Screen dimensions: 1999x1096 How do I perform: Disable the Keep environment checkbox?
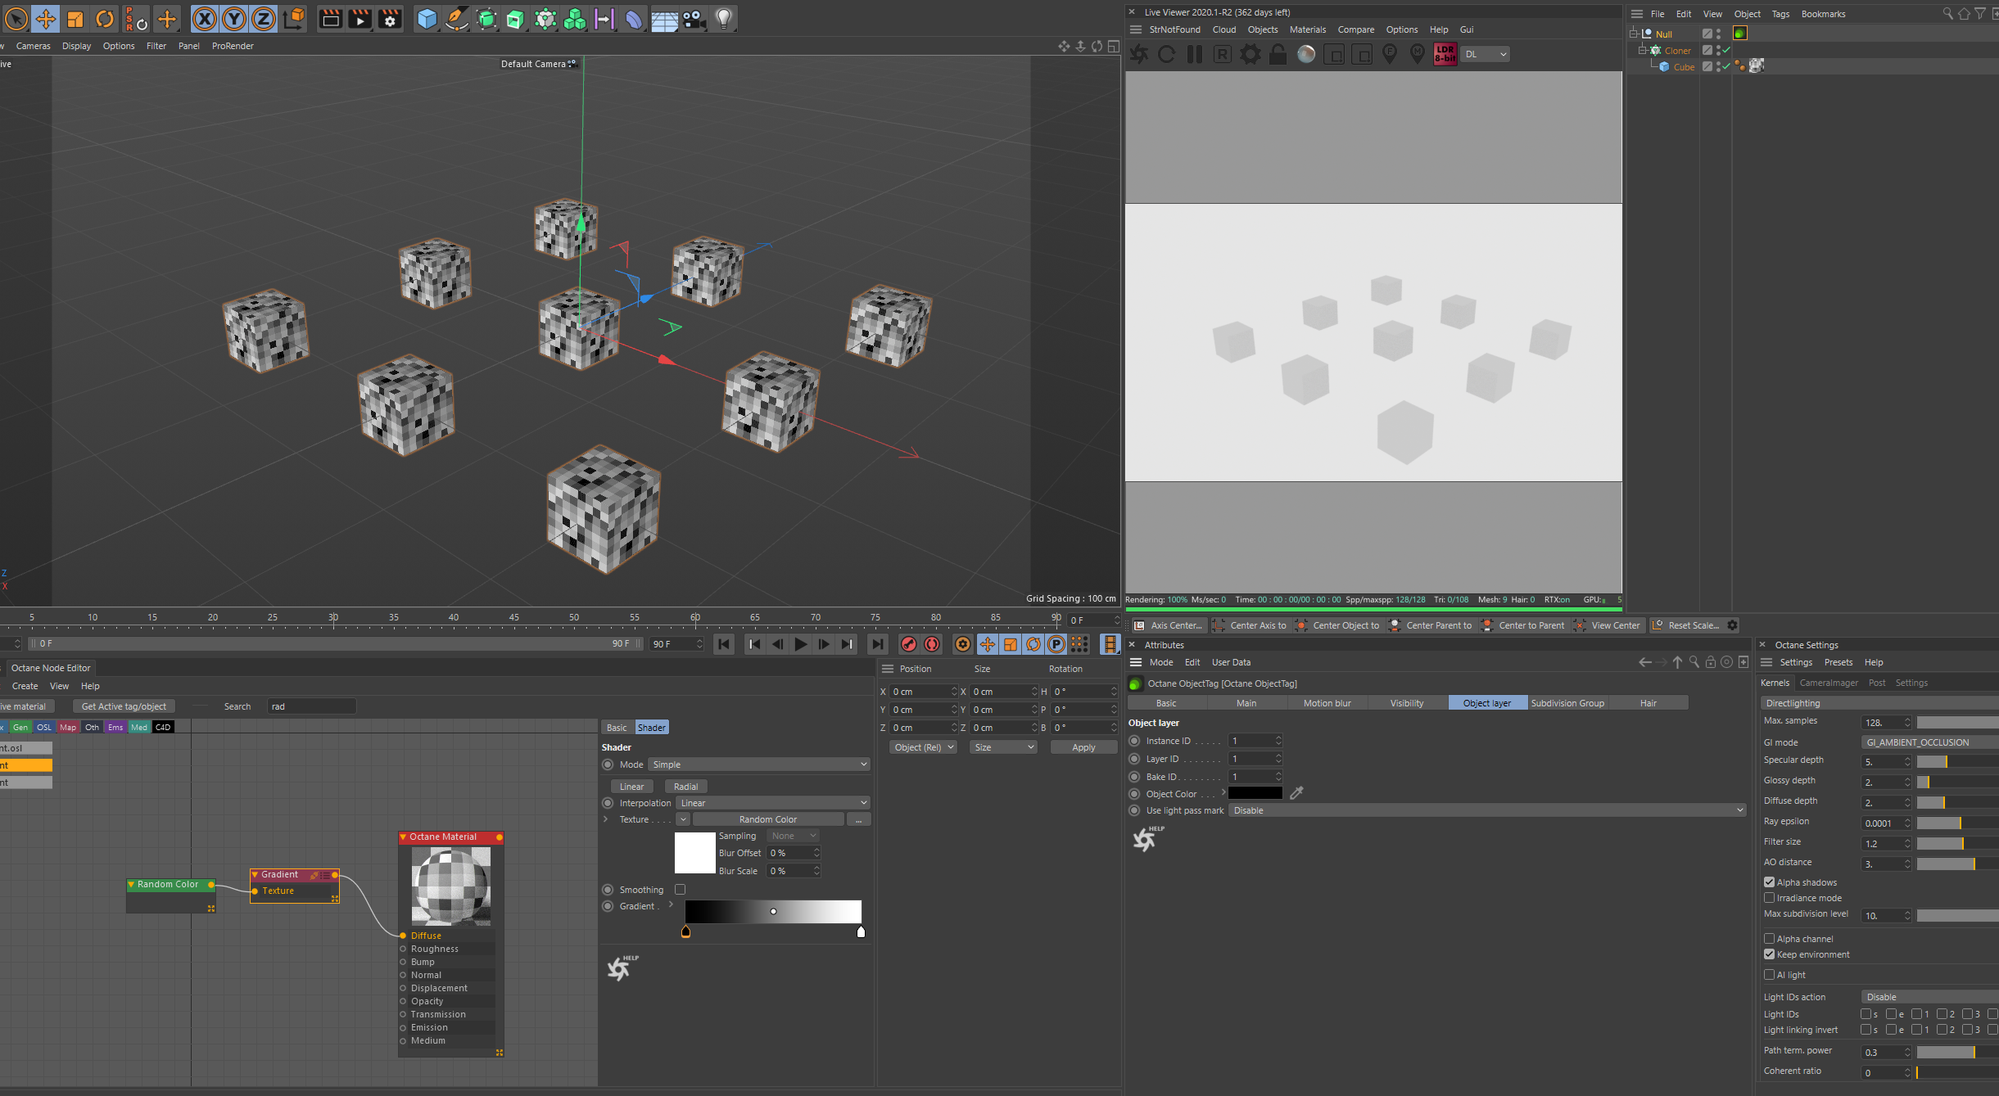(x=1769, y=954)
